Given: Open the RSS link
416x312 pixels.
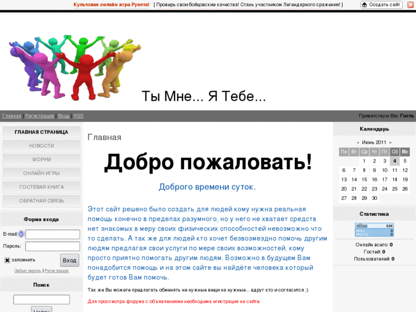Looking at the screenshot, I should pyautogui.click(x=78, y=116).
